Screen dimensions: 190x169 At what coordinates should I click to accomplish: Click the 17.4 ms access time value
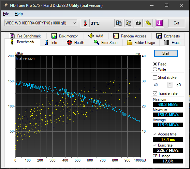(168, 139)
